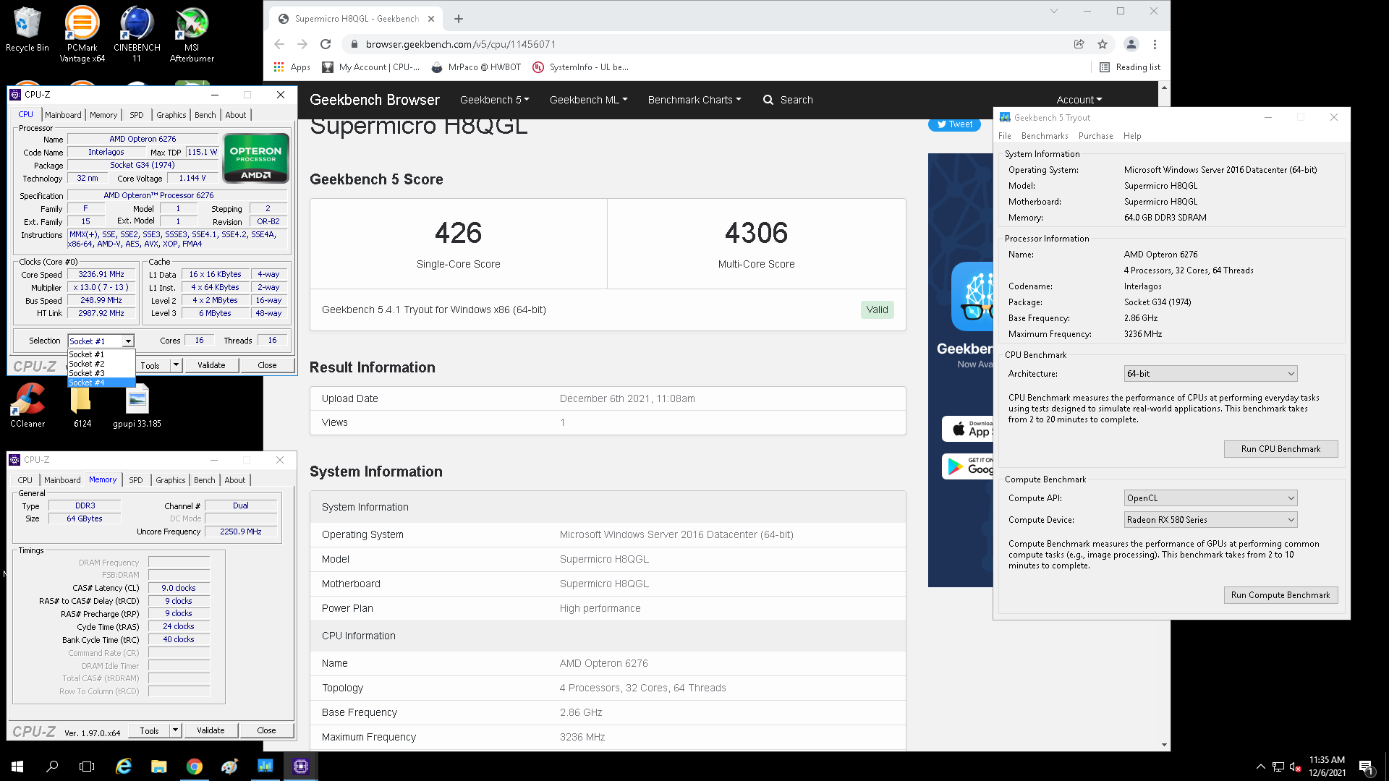Click Validate in top CPU-Z window
The image size is (1389, 781).
[x=211, y=365]
